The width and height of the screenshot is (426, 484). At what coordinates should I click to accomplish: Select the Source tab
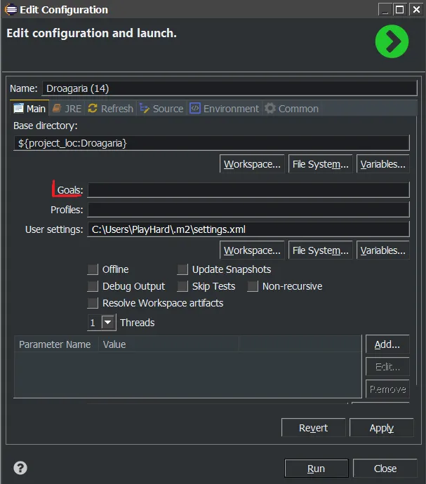point(161,109)
